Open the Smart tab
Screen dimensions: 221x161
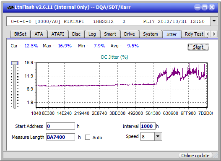(x=110, y=34)
